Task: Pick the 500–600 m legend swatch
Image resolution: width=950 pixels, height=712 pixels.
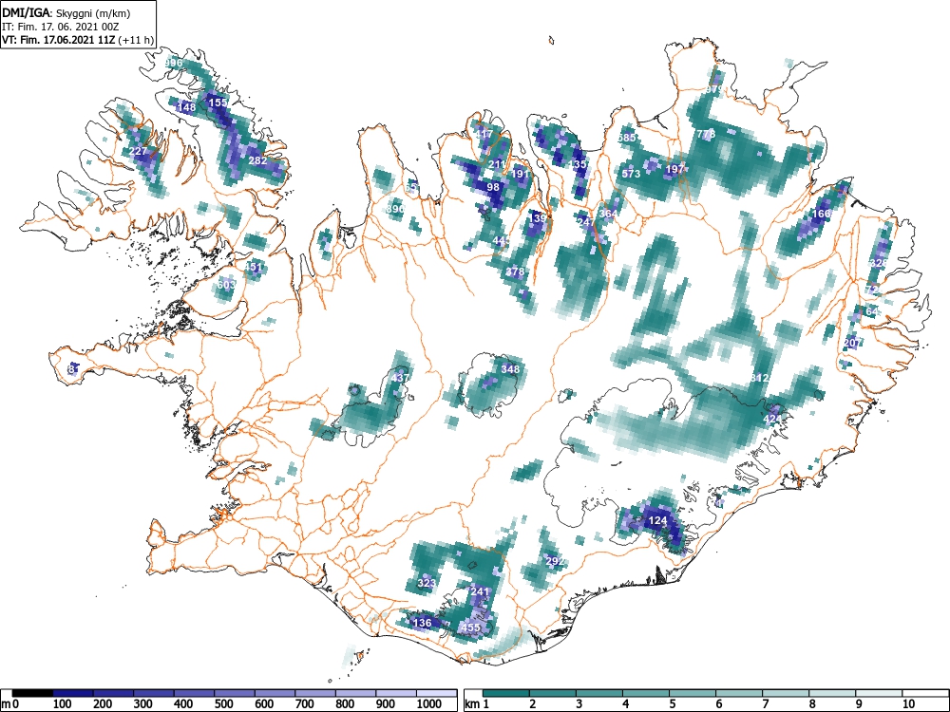Action: click(235, 693)
